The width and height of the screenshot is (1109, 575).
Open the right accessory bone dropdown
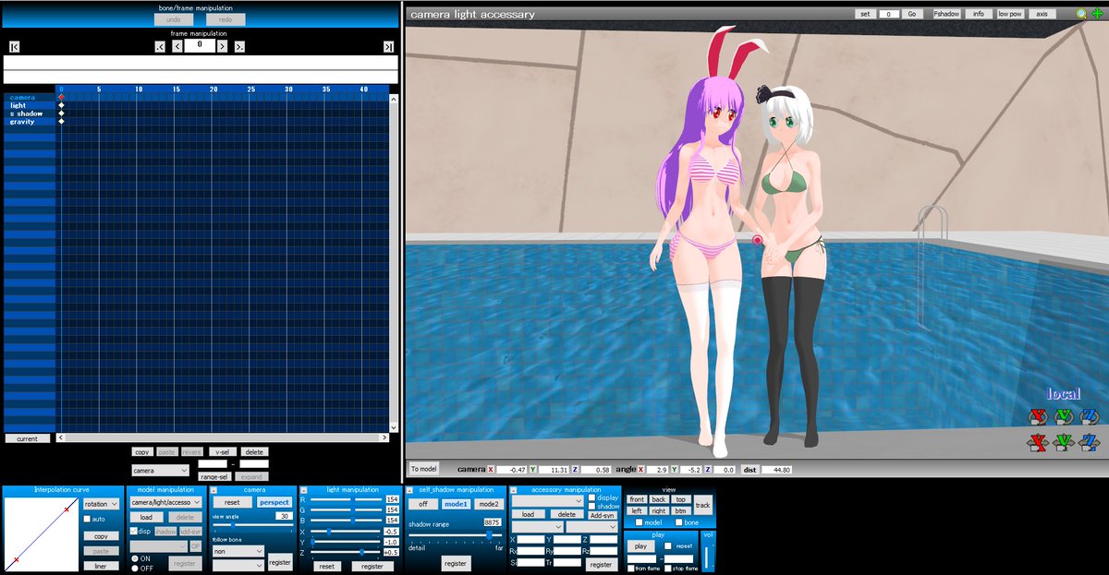tap(591, 526)
